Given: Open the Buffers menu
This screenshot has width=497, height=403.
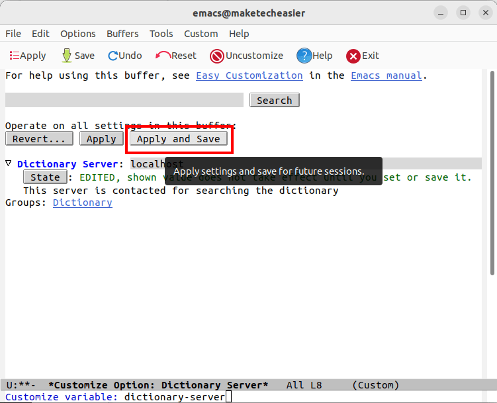Looking at the screenshot, I should [122, 34].
